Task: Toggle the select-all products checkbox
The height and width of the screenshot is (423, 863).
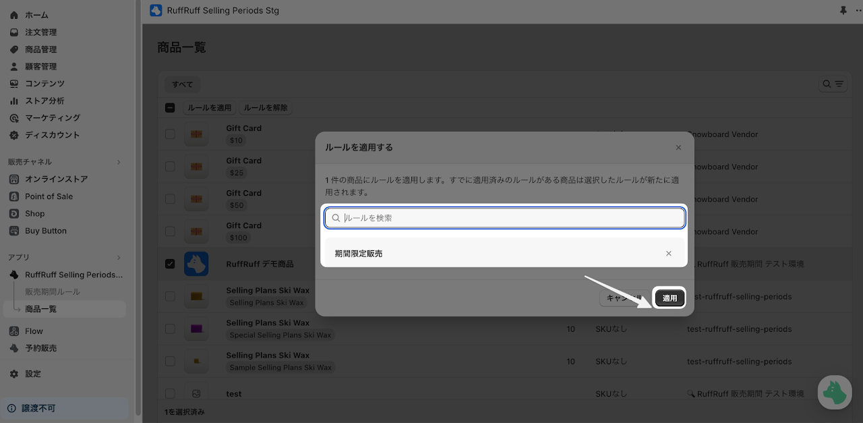Action: [170, 108]
